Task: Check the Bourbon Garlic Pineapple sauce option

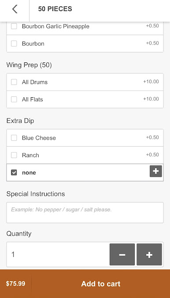Action: [14, 26]
